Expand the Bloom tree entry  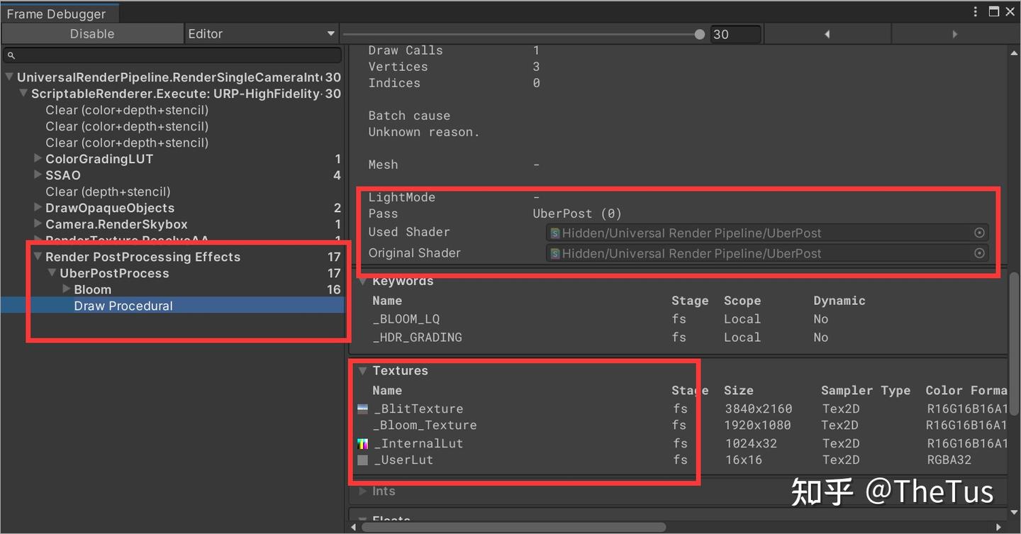65,289
